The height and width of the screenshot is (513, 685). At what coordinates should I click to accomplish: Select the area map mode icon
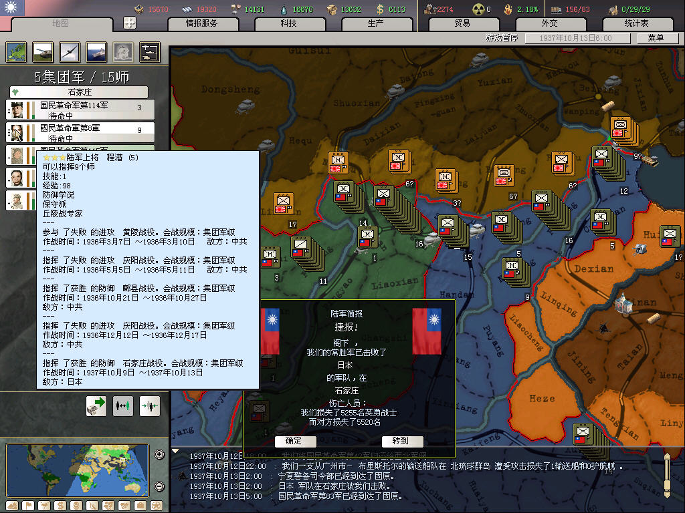124,506
